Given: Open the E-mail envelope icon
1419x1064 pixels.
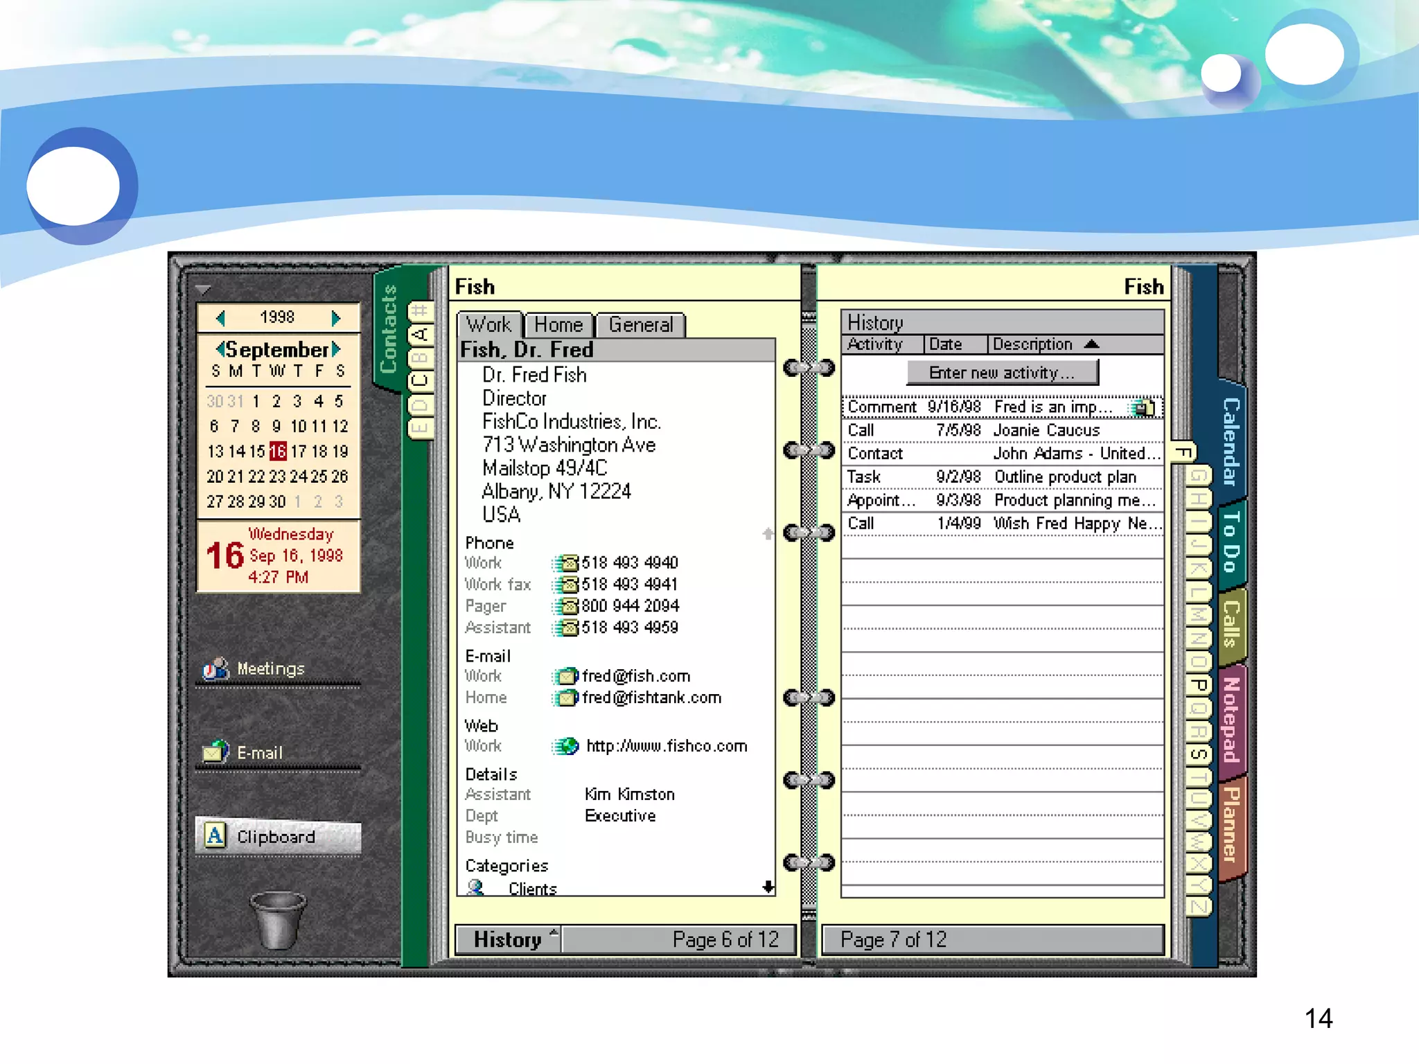Looking at the screenshot, I should 215,752.
